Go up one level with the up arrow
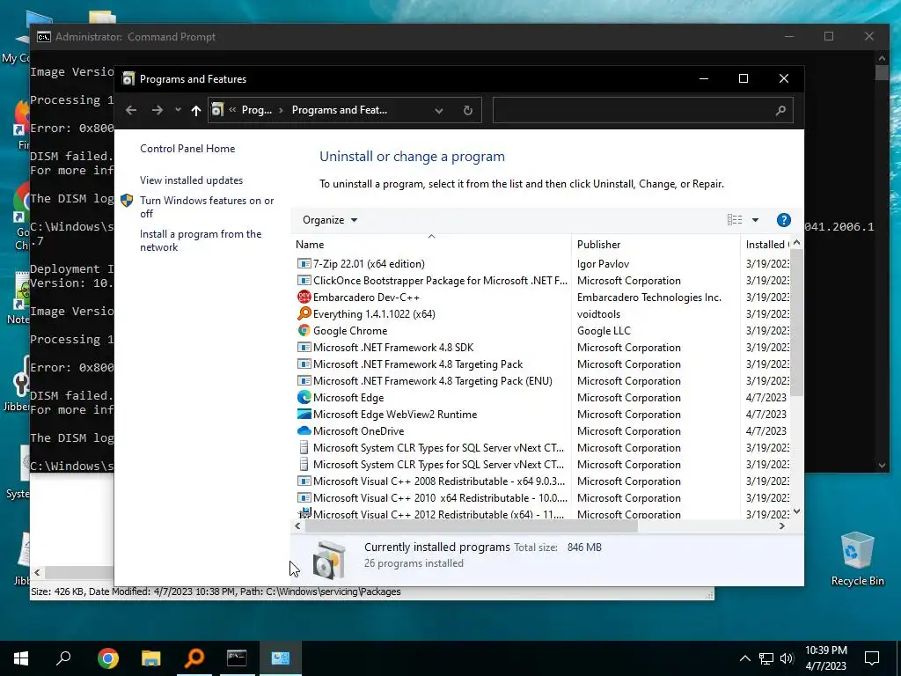This screenshot has height=676, width=901. [x=196, y=110]
